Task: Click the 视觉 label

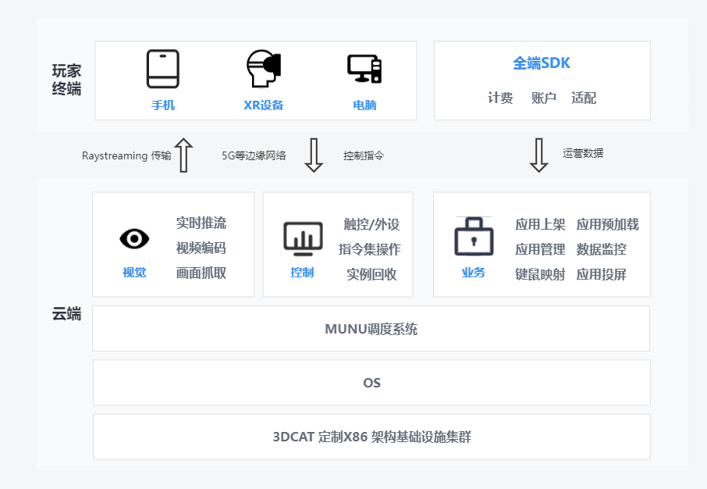Action: coord(134,273)
